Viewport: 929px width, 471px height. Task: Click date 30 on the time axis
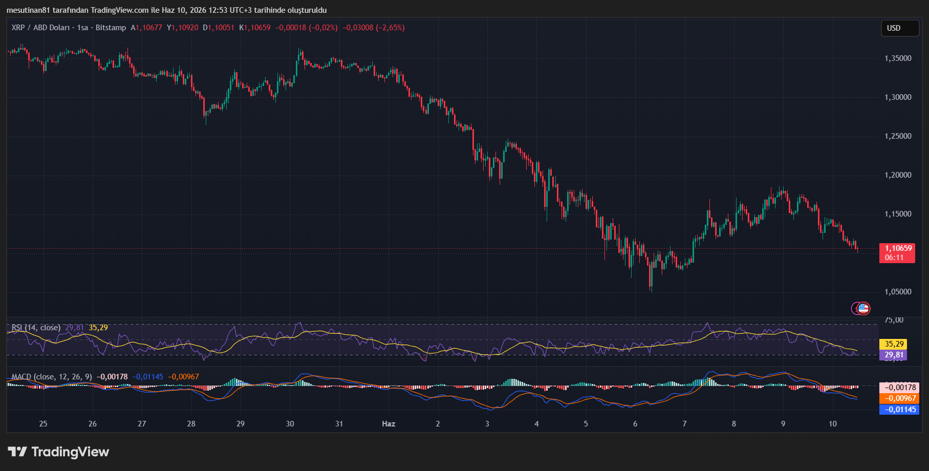[290, 424]
